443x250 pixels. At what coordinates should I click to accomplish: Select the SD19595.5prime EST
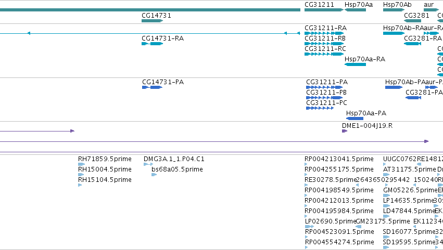(x=386, y=247)
